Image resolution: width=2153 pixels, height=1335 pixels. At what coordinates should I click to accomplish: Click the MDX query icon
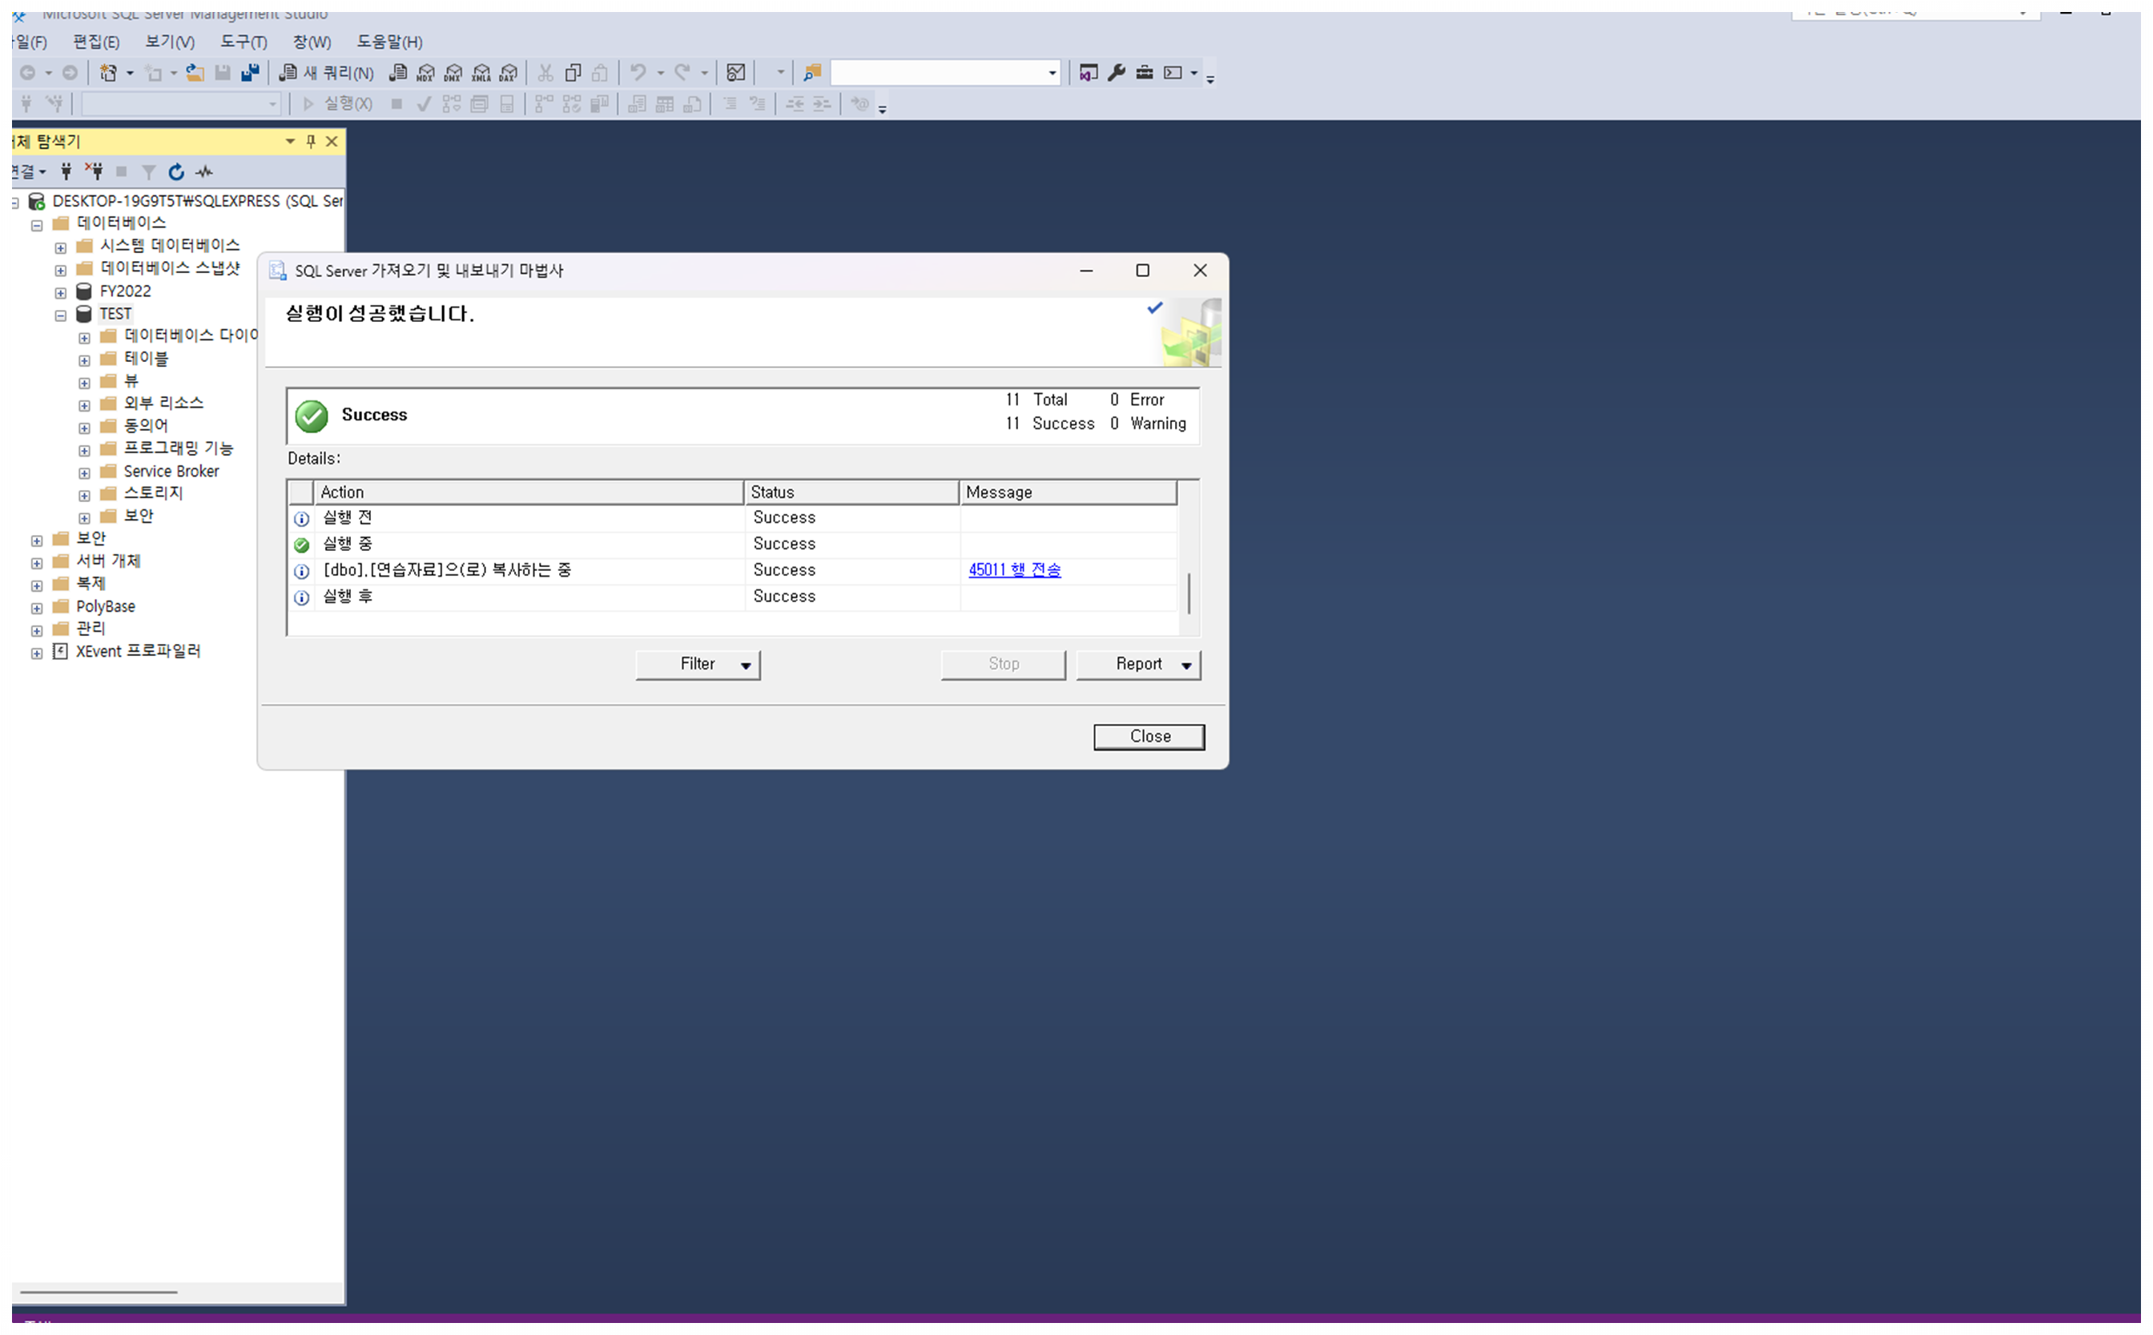(425, 72)
